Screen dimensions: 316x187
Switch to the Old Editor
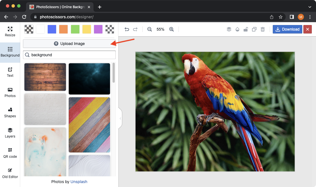(10, 174)
